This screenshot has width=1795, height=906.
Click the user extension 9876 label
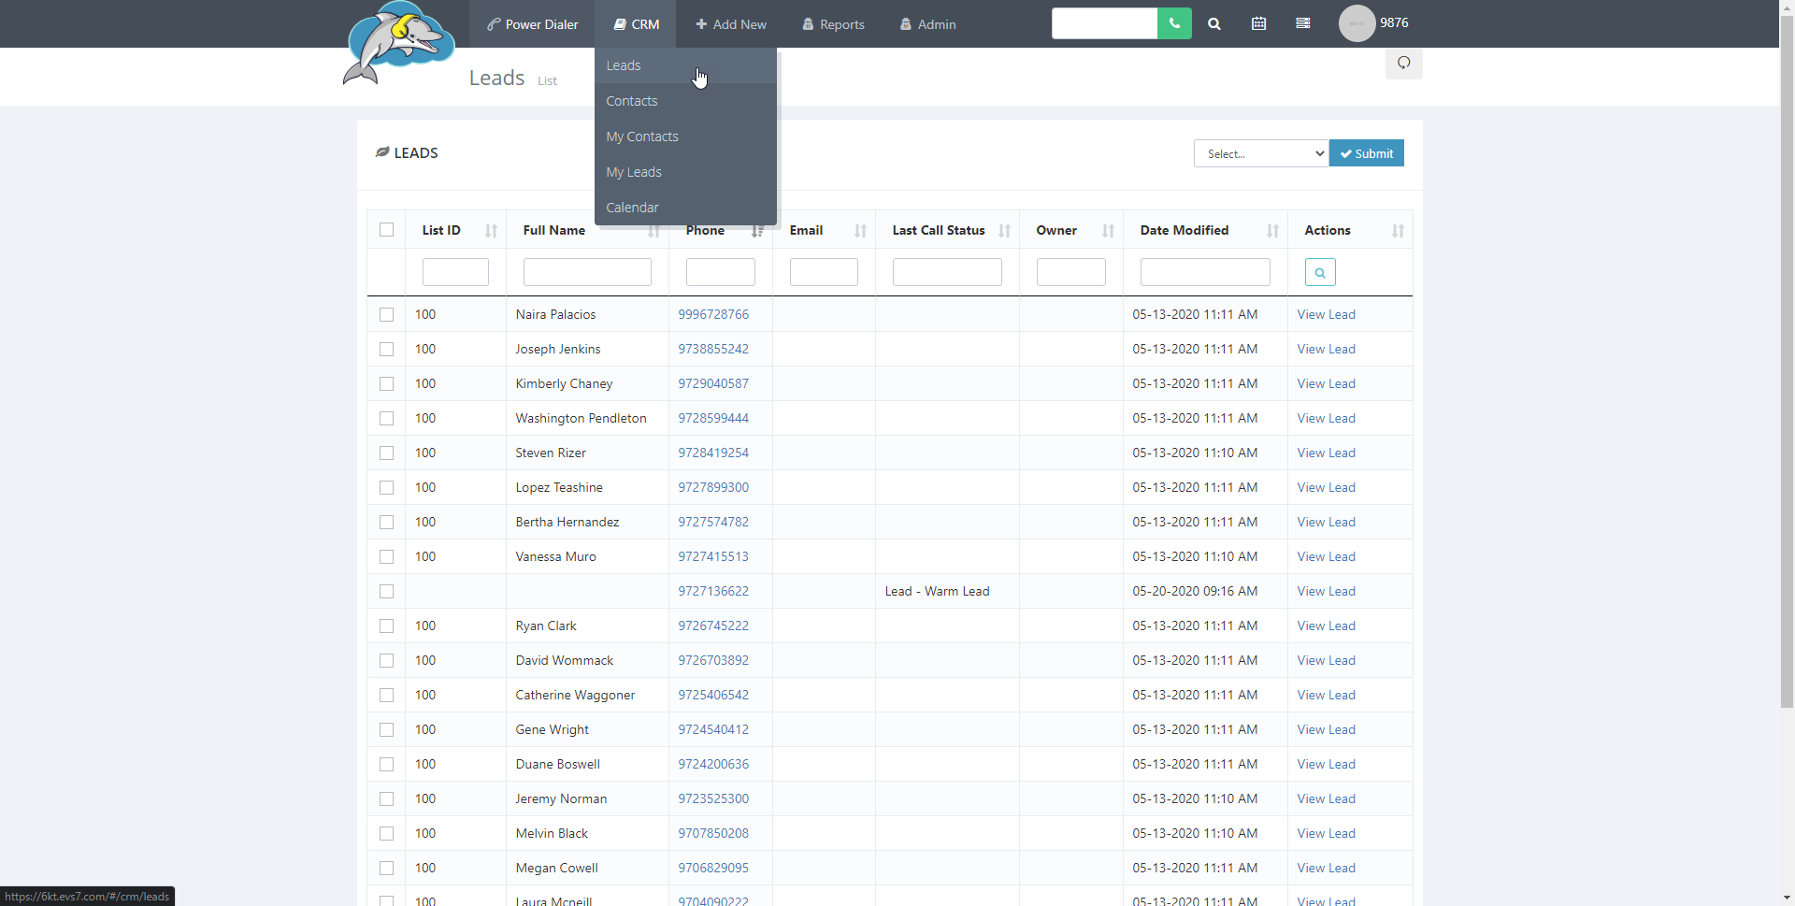point(1394,22)
